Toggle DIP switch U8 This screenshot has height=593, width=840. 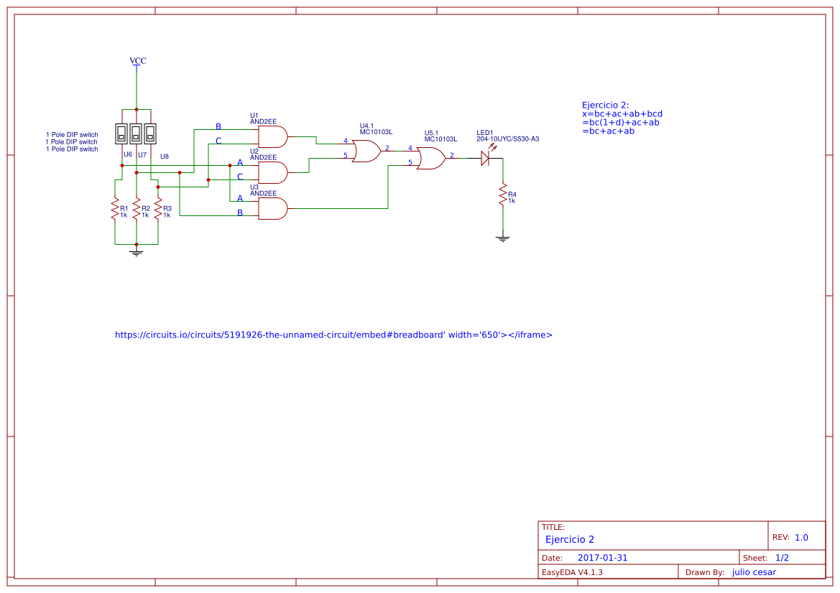click(x=149, y=133)
